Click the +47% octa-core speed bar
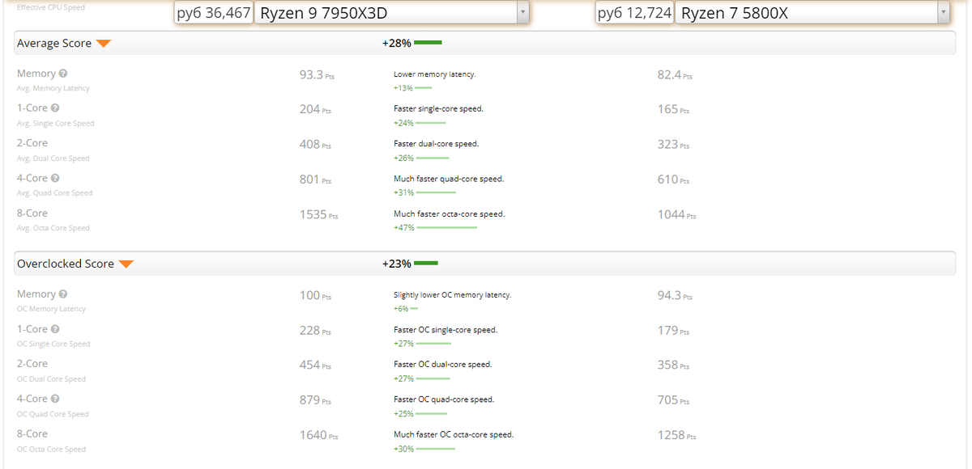 point(447,228)
